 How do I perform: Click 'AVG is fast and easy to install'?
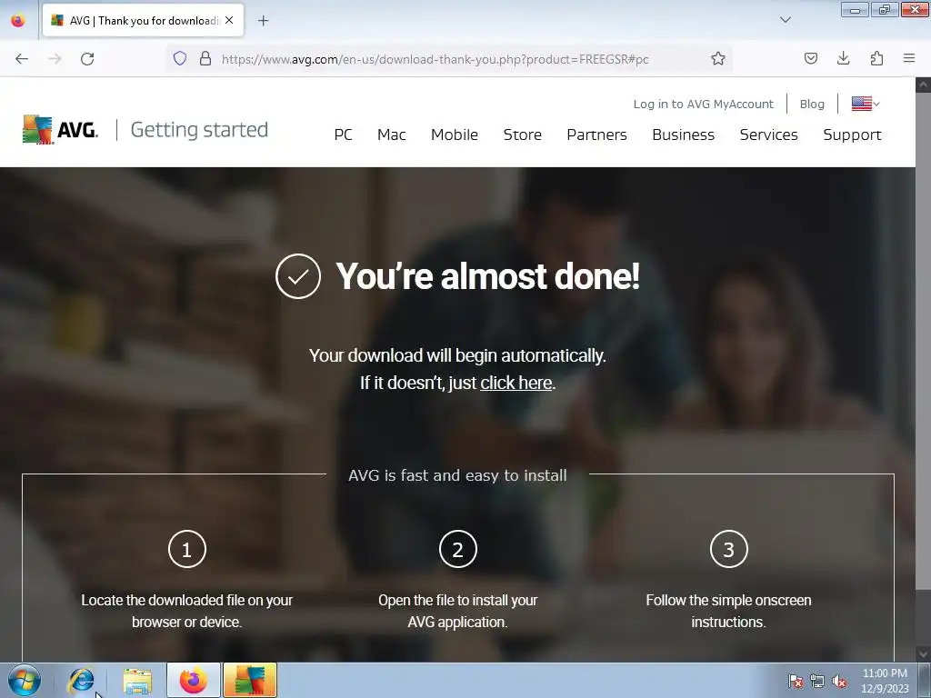(457, 475)
